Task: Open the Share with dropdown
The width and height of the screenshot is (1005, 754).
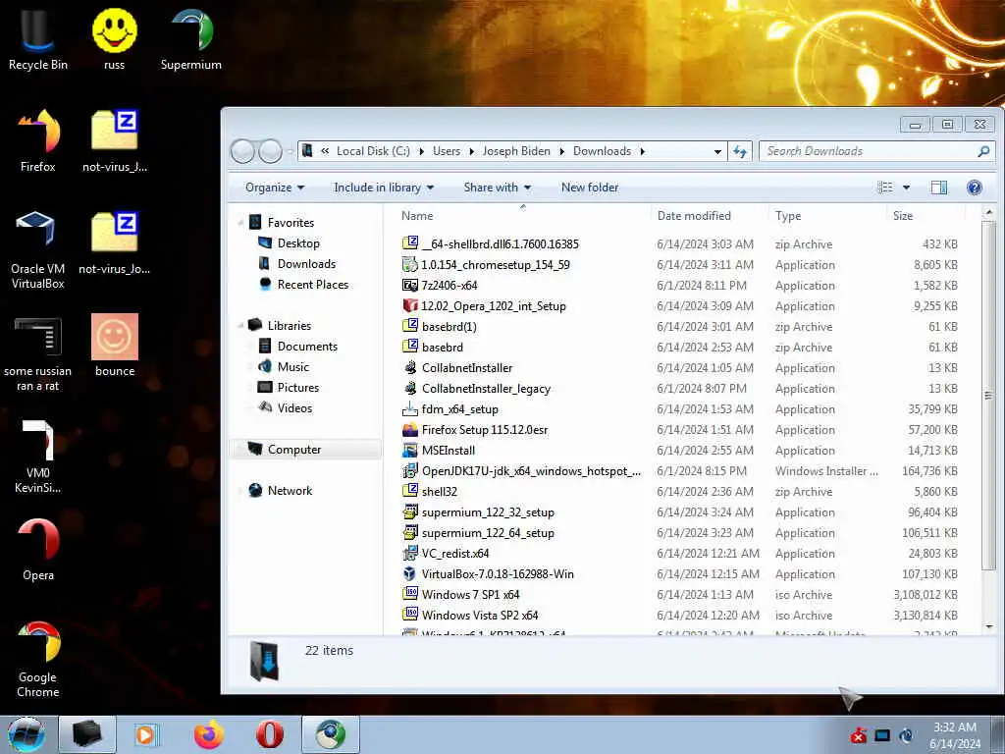Action: (498, 188)
